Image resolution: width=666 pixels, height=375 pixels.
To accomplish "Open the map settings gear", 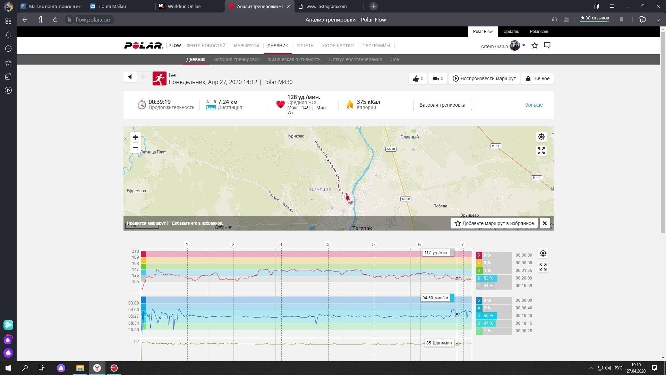I will (541, 137).
